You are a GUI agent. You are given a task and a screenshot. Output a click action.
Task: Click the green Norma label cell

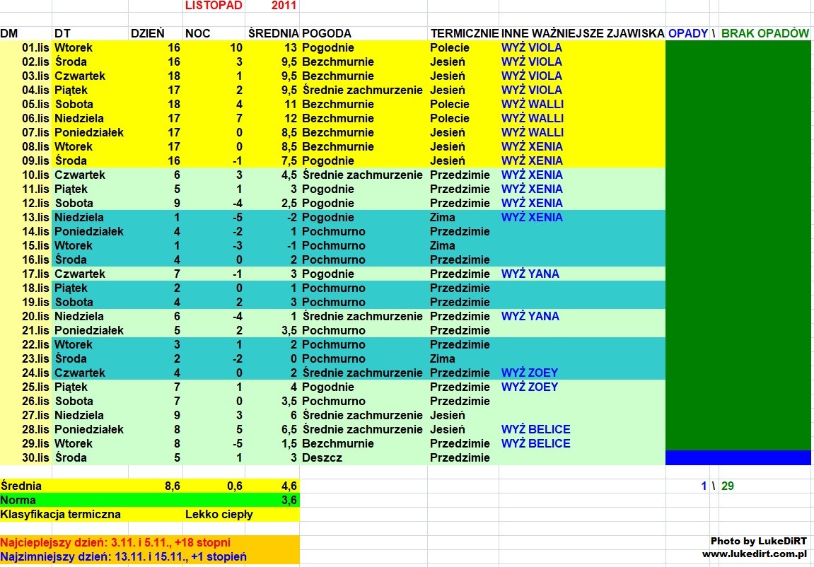(20, 501)
